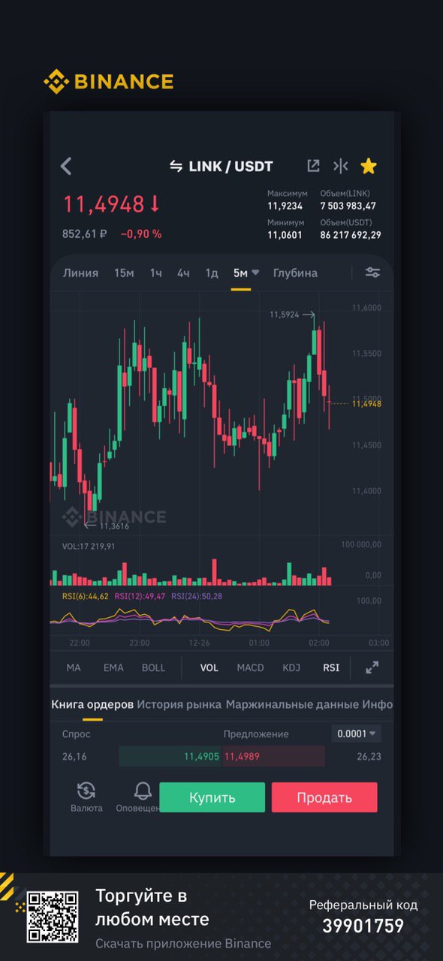Open the chart settings sliders icon
The height and width of the screenshot is (961, 443).
[x=372, y=273]
